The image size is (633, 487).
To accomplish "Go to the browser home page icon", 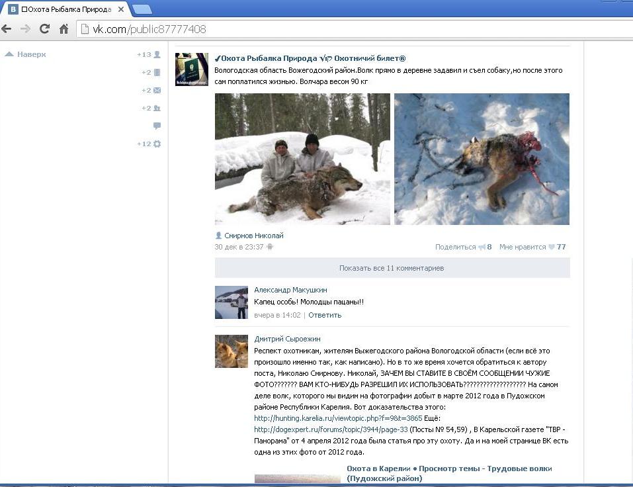I will point(63,28).
